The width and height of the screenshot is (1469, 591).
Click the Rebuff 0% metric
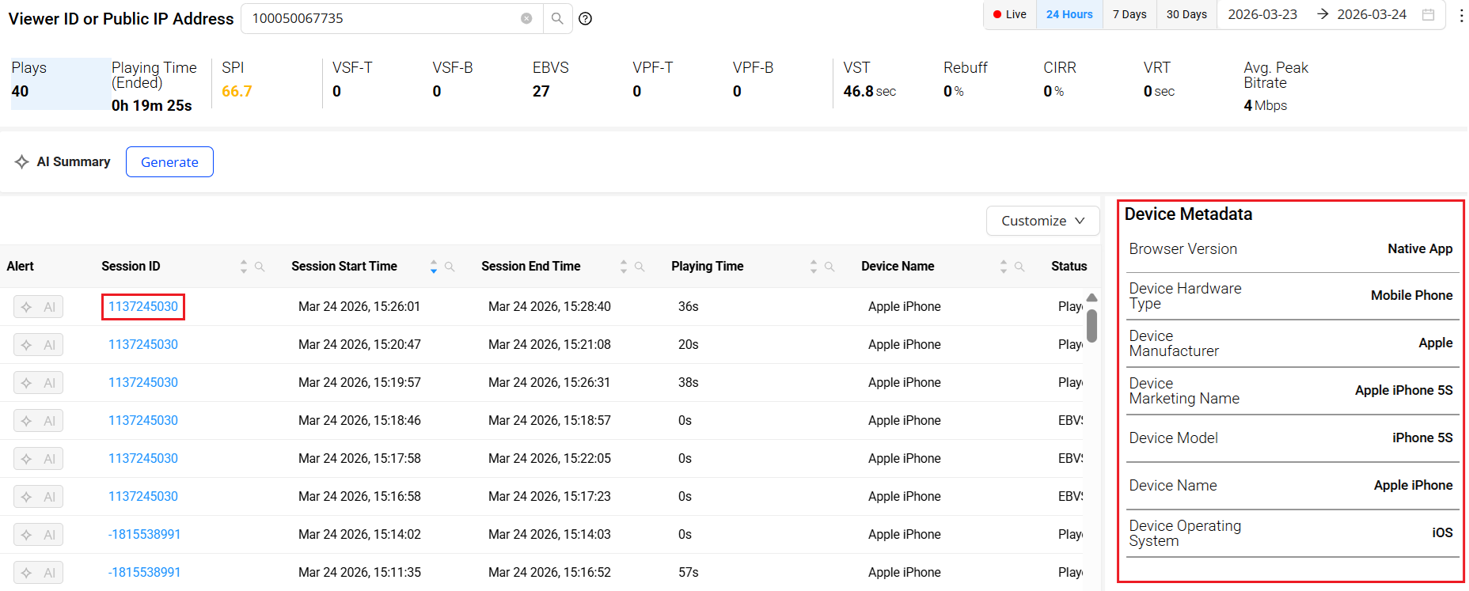click(965, 80)
